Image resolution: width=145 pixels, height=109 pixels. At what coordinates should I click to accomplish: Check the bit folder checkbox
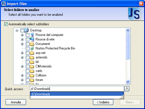pos(27,62)
